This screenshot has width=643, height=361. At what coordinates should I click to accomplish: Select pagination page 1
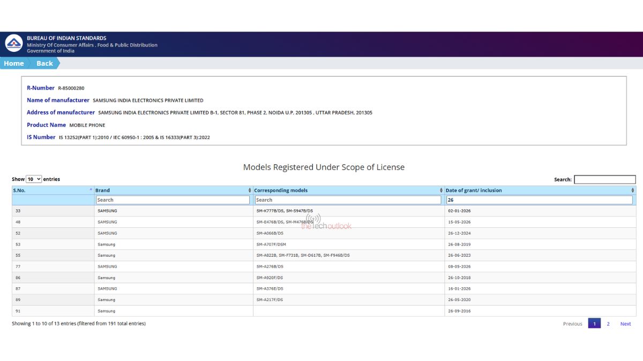[x=594, y=324]
